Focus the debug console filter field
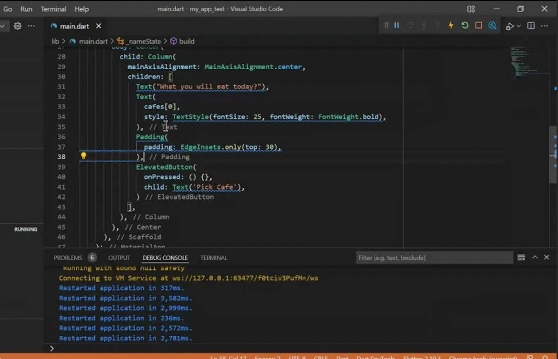558x359 pixels. (435, 258)
